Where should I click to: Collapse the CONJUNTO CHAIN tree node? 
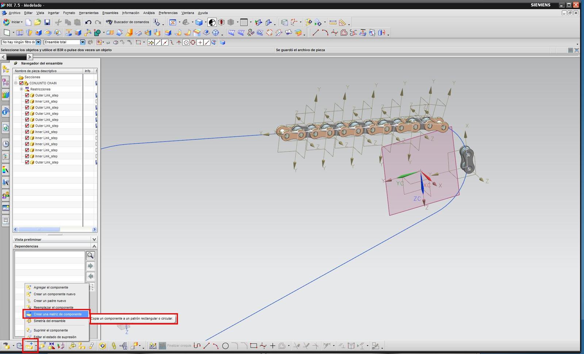pyautogui.click(x=16, y=83)
